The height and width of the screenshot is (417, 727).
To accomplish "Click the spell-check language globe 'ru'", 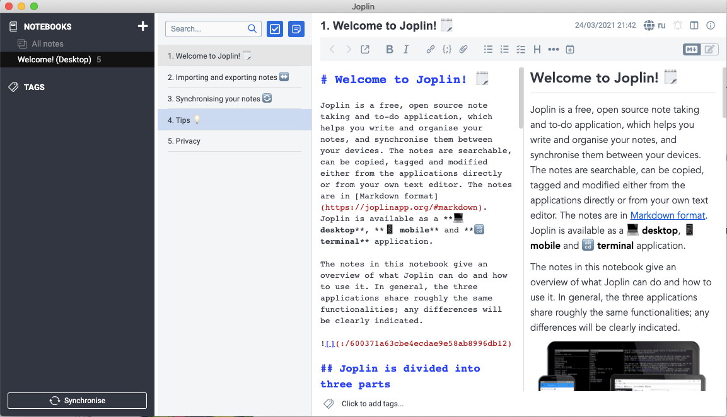I will pos(654,25).
